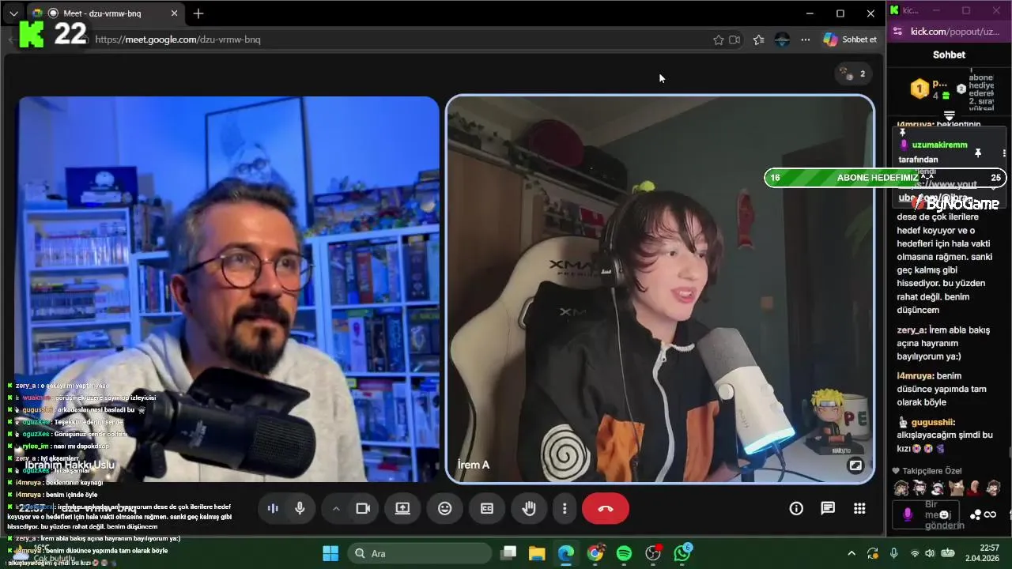Enter picture-in-picture on İrem A tile
Screen dimensions: 1012x569
point(855,465)
